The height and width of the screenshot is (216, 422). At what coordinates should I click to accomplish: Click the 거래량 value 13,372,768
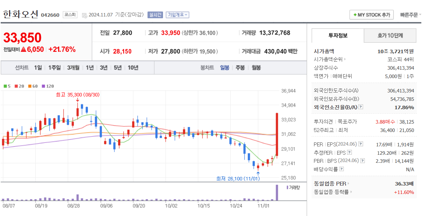[275, 33]
